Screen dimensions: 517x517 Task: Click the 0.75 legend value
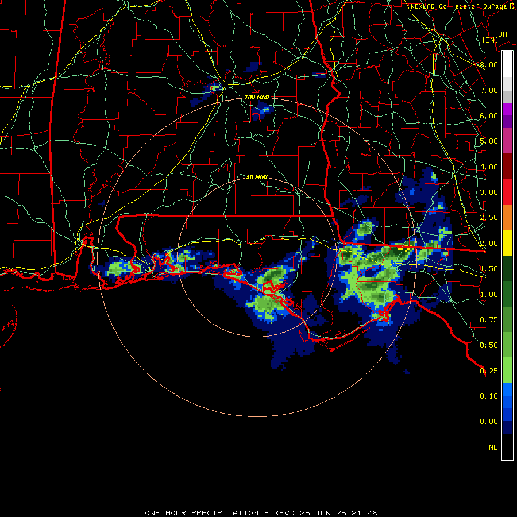click(489, 320)
